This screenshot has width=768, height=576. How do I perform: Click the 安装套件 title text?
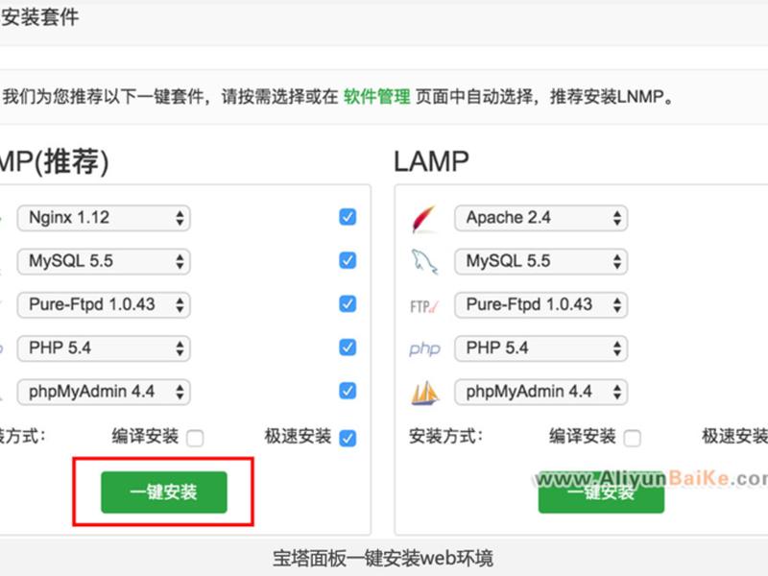tap(40, 17)
